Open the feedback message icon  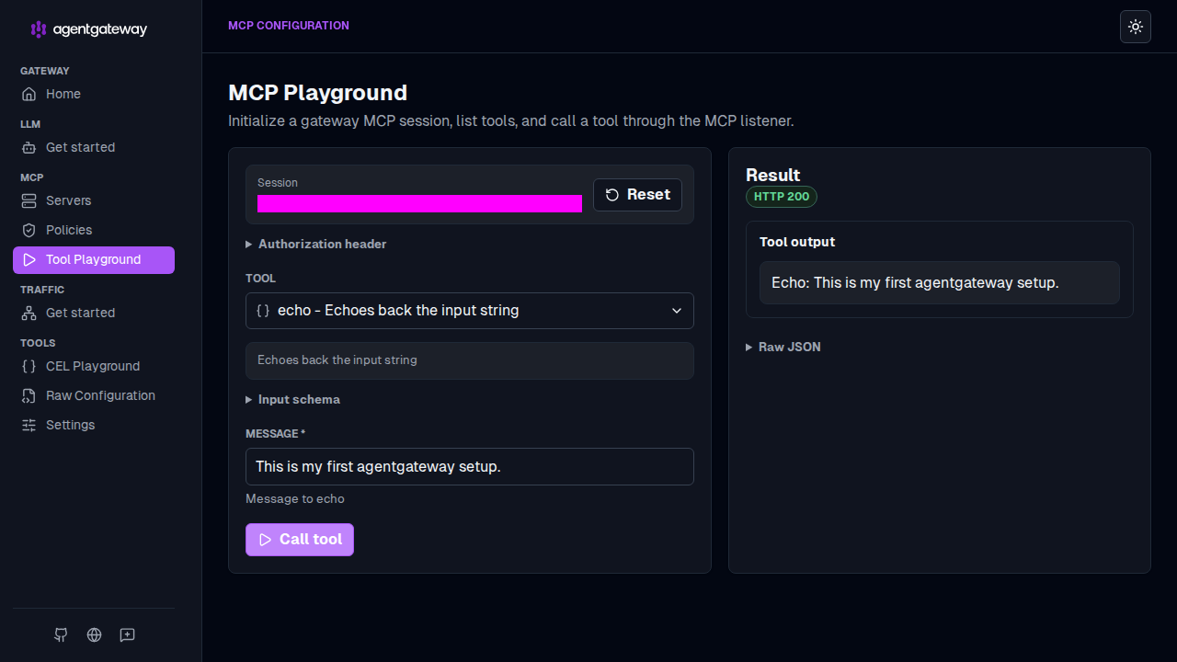coord(128,634)
